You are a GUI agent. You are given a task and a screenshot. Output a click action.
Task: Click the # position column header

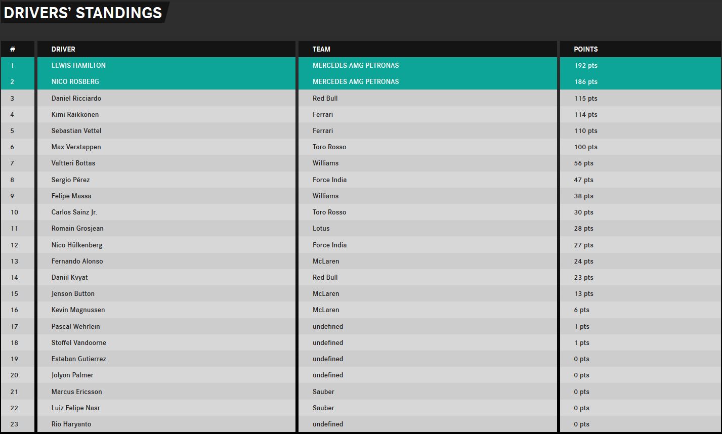(13, 49)
